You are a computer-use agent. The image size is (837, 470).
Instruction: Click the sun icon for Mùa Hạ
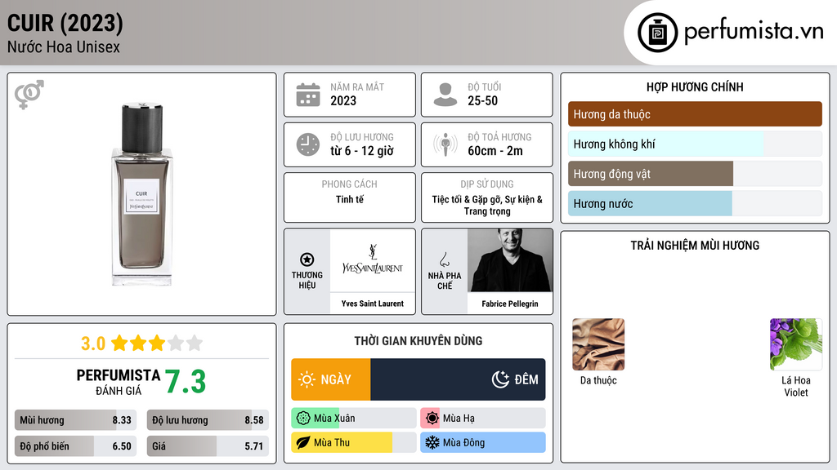point(432,419)
